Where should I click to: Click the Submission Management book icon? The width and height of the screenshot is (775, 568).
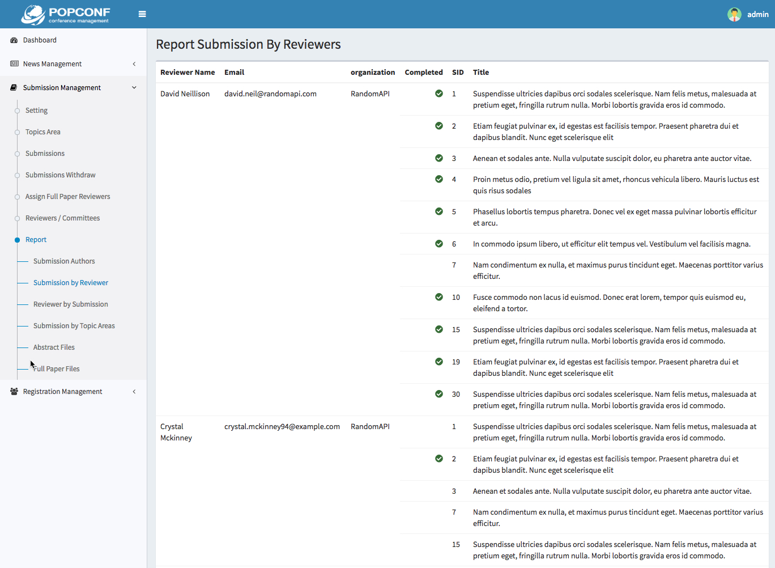coord(14,88)
